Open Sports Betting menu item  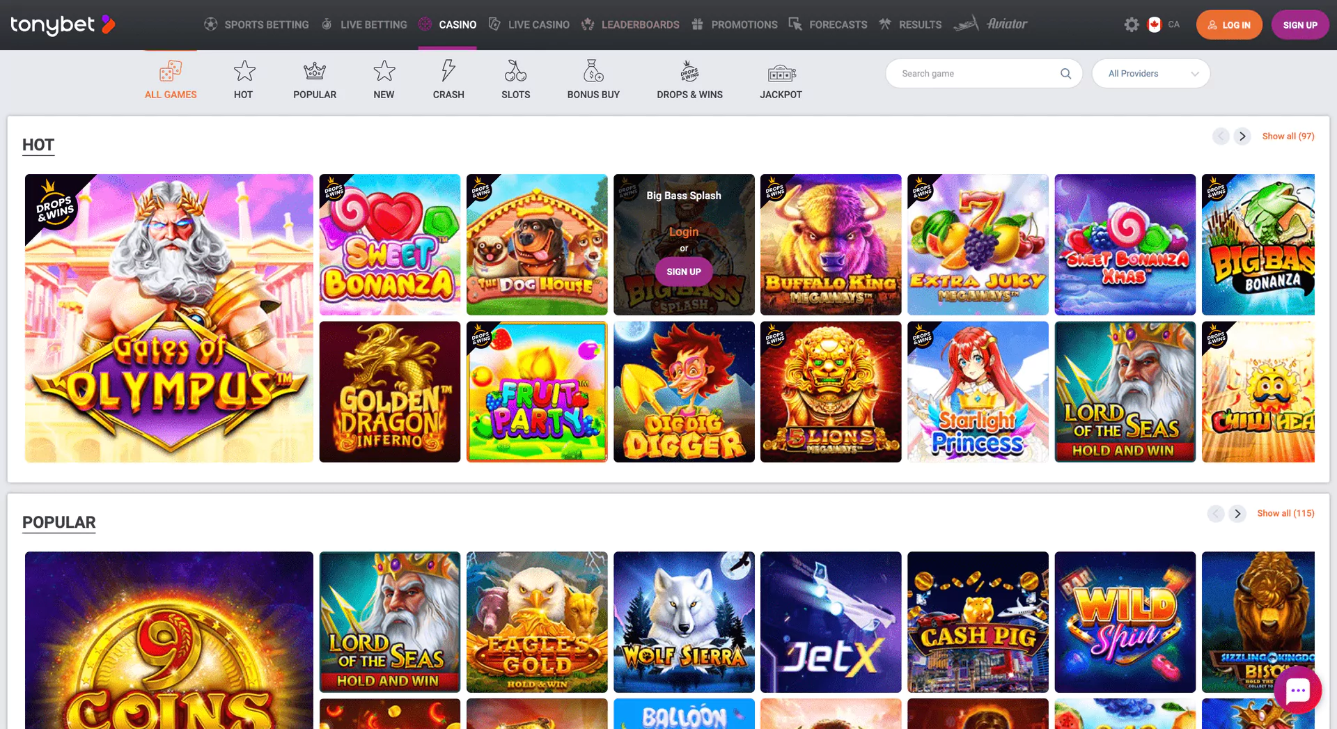click(256, 24)
